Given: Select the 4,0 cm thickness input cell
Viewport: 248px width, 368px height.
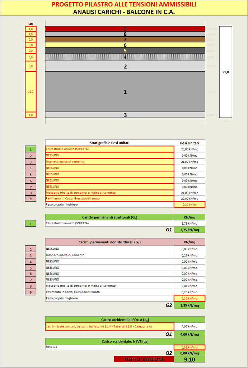Looking at the screenshot, I should point(31,34).
